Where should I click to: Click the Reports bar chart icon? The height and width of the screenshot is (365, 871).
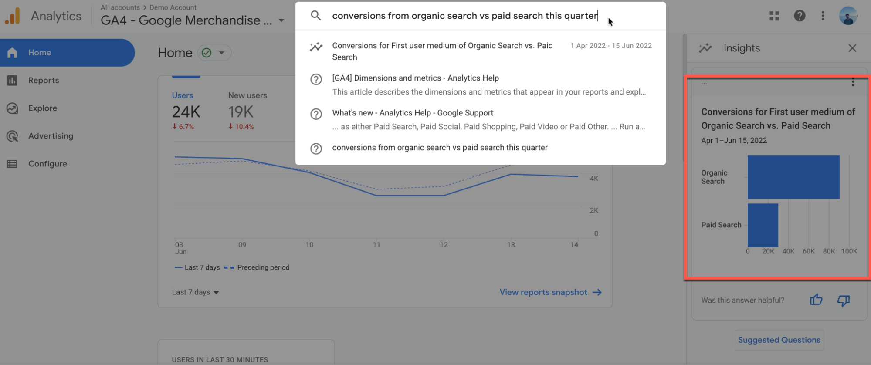click(x=12, y=81)
